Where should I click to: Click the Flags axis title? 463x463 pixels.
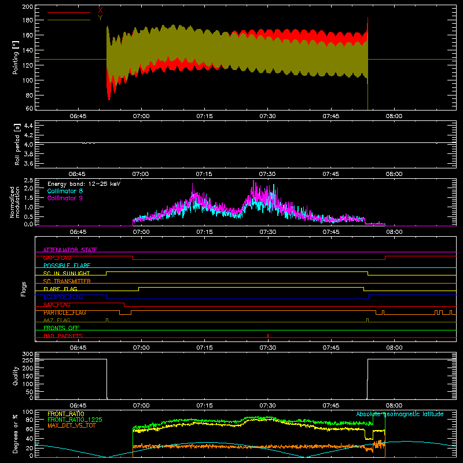pyautogui.click(x=24, y=289)
